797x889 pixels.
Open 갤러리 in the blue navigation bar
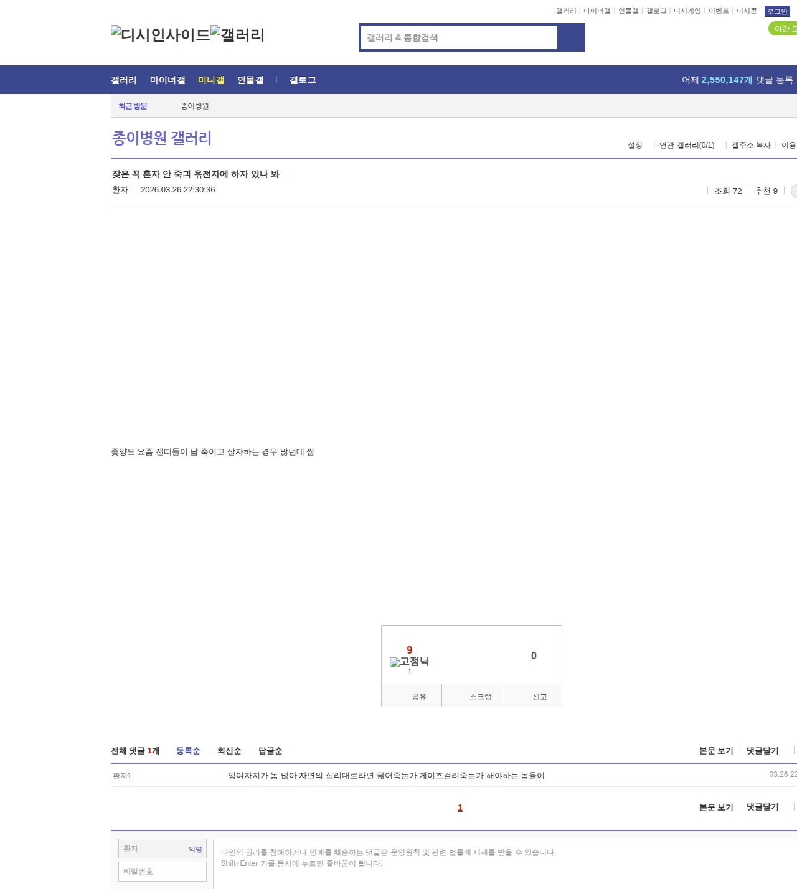124,80
